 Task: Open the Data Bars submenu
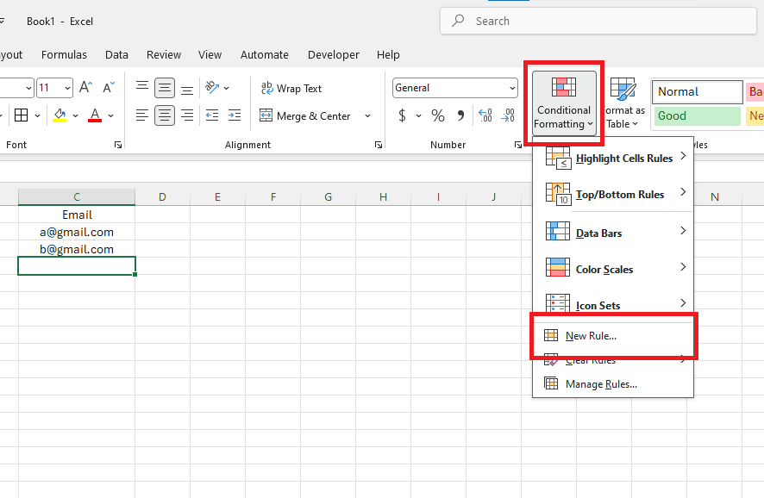click(x=613, y=233)
